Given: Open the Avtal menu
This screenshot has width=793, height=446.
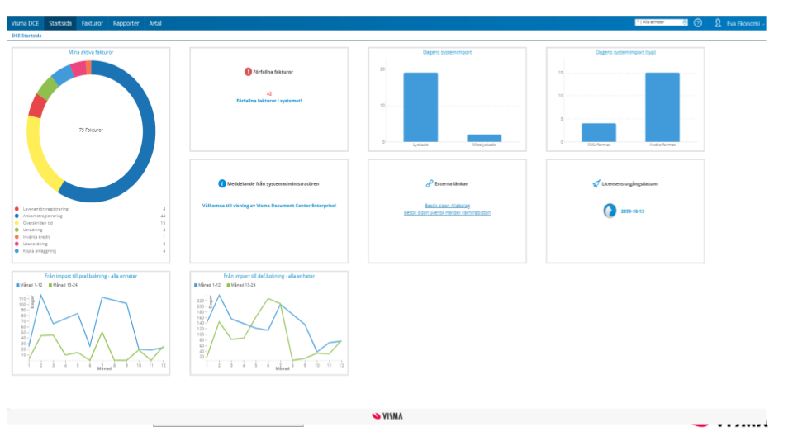Looking at the screenshot, I should tap(155, 23).
